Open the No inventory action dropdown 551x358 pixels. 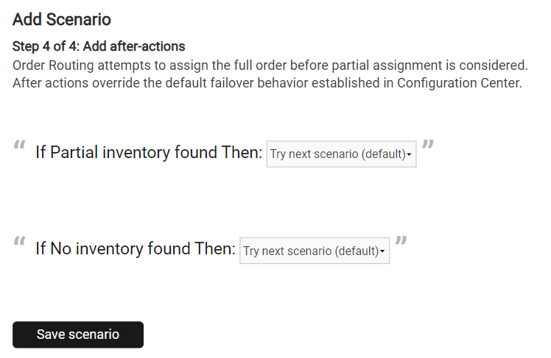click(x=314, y=251)
